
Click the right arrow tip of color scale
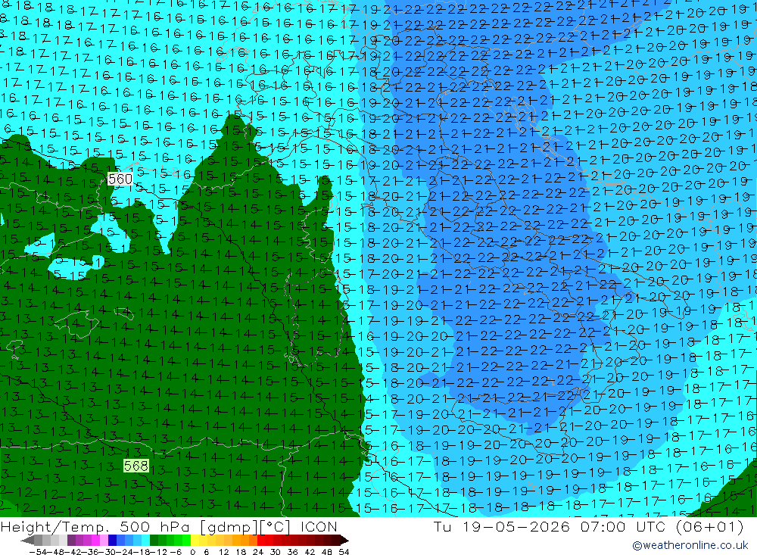pos(344,541)
